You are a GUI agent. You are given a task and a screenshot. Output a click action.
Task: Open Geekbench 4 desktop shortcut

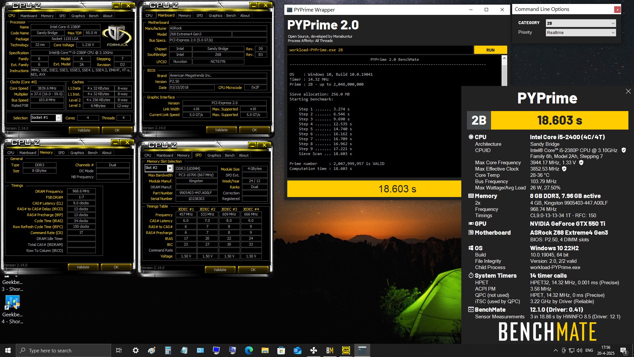13,309
